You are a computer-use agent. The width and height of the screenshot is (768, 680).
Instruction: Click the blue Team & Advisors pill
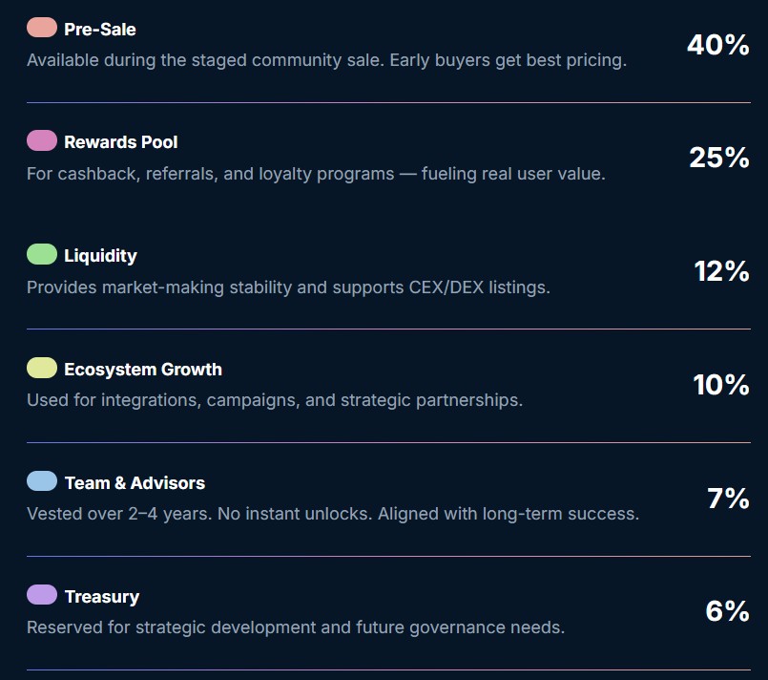click(42, 481)
